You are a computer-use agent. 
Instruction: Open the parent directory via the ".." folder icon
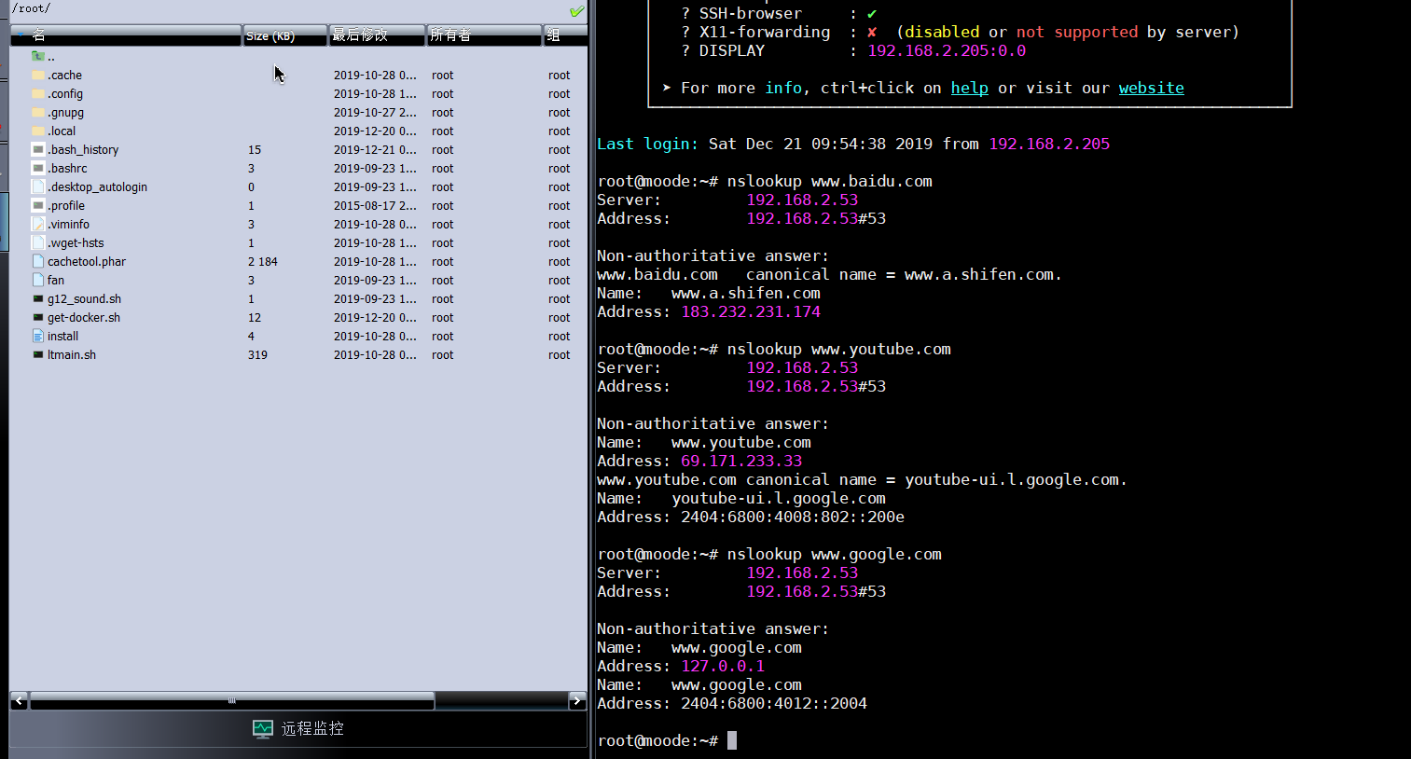point(36,56)
